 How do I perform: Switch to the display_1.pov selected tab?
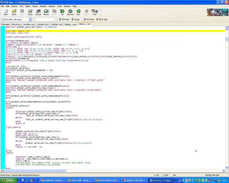[x=85, y=24]
